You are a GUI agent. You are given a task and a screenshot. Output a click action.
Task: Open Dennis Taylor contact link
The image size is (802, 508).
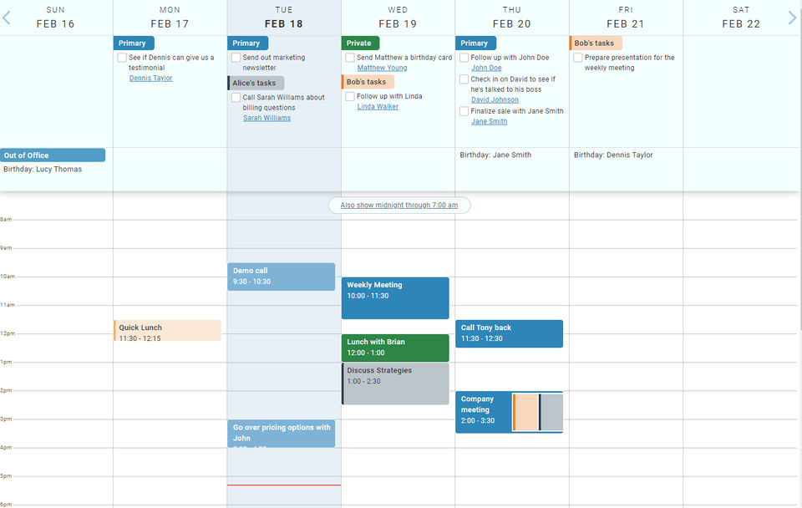150,79
